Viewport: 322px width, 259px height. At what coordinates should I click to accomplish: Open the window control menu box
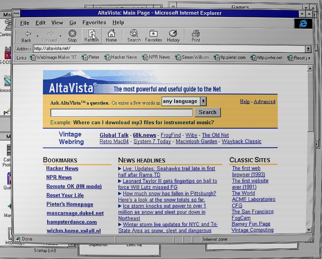[17, 14]
